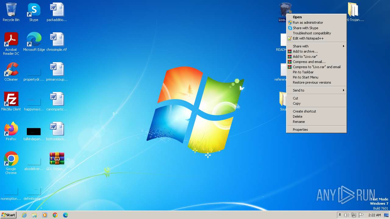The image size is (390, 219).
Task: Choose Run as administrator
Action: tap(316, 23)
